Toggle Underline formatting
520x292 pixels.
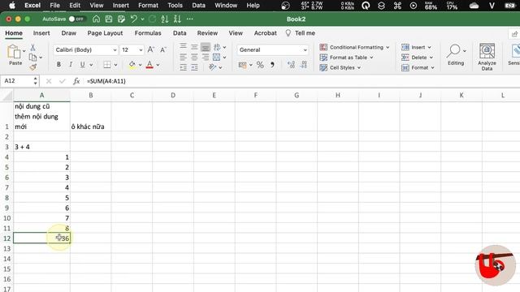82,65
